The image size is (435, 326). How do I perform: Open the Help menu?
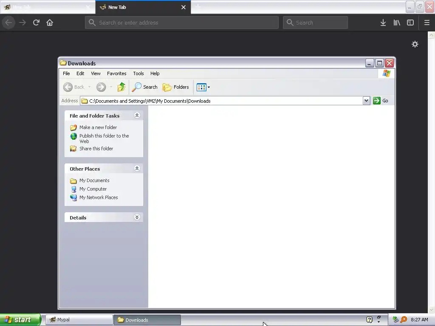(155, 73)
